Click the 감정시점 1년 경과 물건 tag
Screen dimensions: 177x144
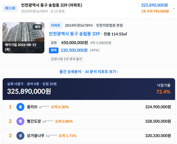(66, 59)
